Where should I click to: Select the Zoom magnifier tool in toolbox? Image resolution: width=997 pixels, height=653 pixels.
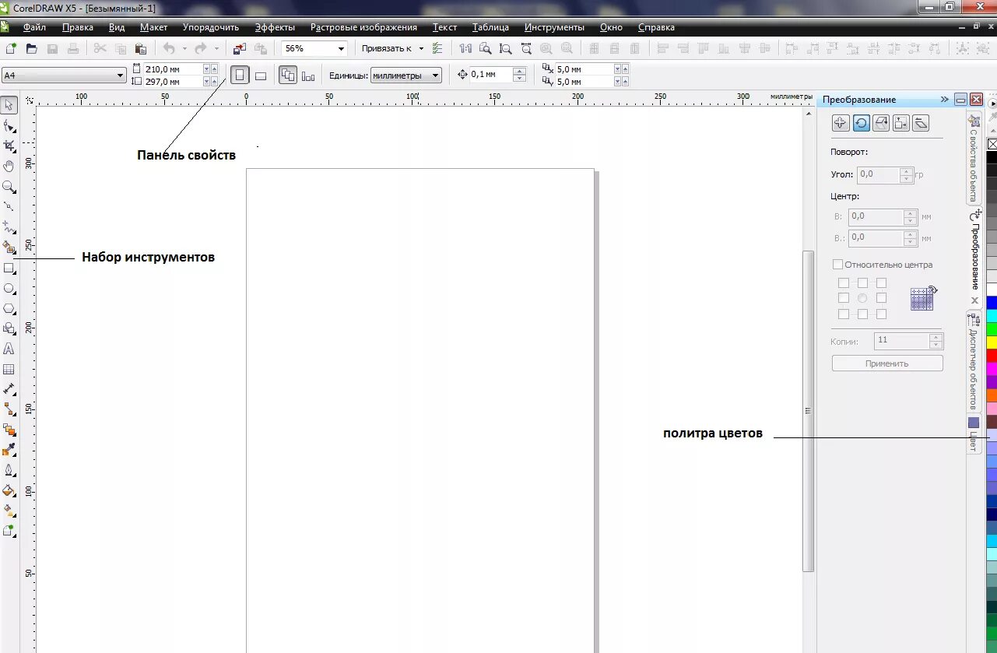coord(9,187)
